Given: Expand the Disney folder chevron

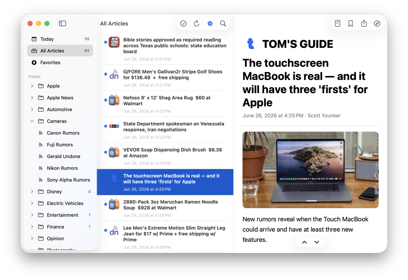Looking at the screenshot, I should point(32,191).
